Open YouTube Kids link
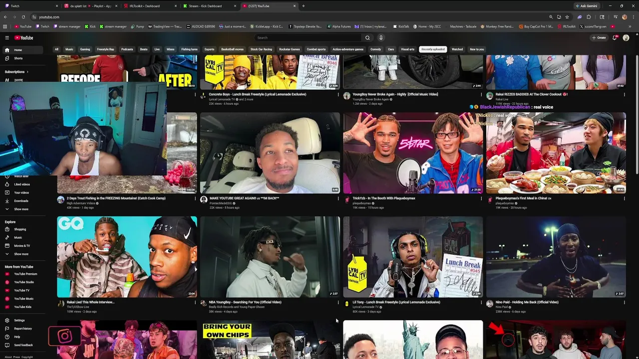Viewport: 639px width, 359px height. point(22,307)
